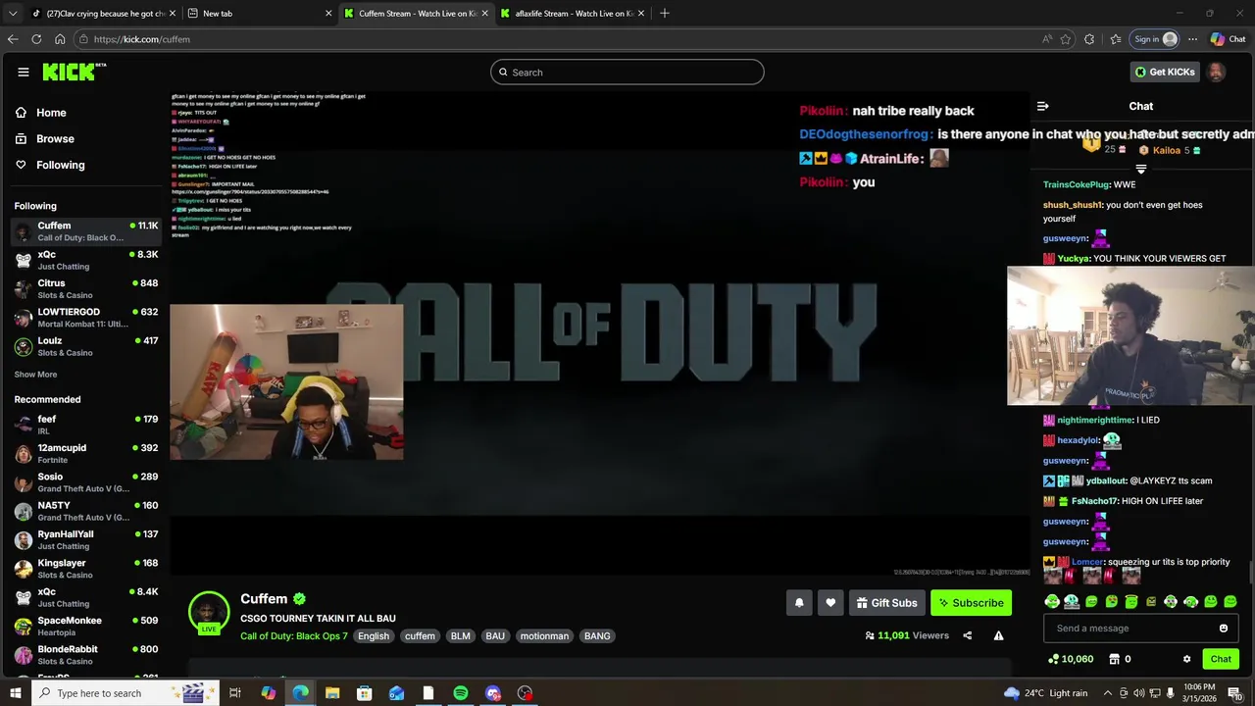Click the Gift Subs button

point(886,603)
